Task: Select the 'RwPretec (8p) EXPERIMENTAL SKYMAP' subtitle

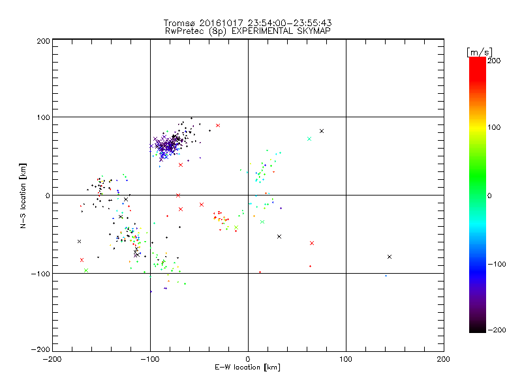Action: tap(248, 31)
